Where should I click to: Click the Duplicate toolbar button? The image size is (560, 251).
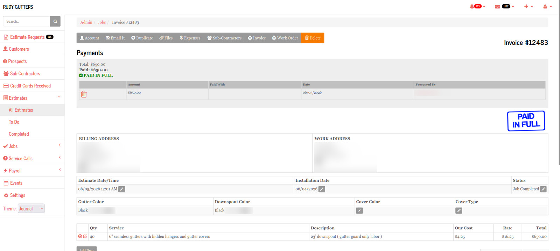tap(142, 38)
